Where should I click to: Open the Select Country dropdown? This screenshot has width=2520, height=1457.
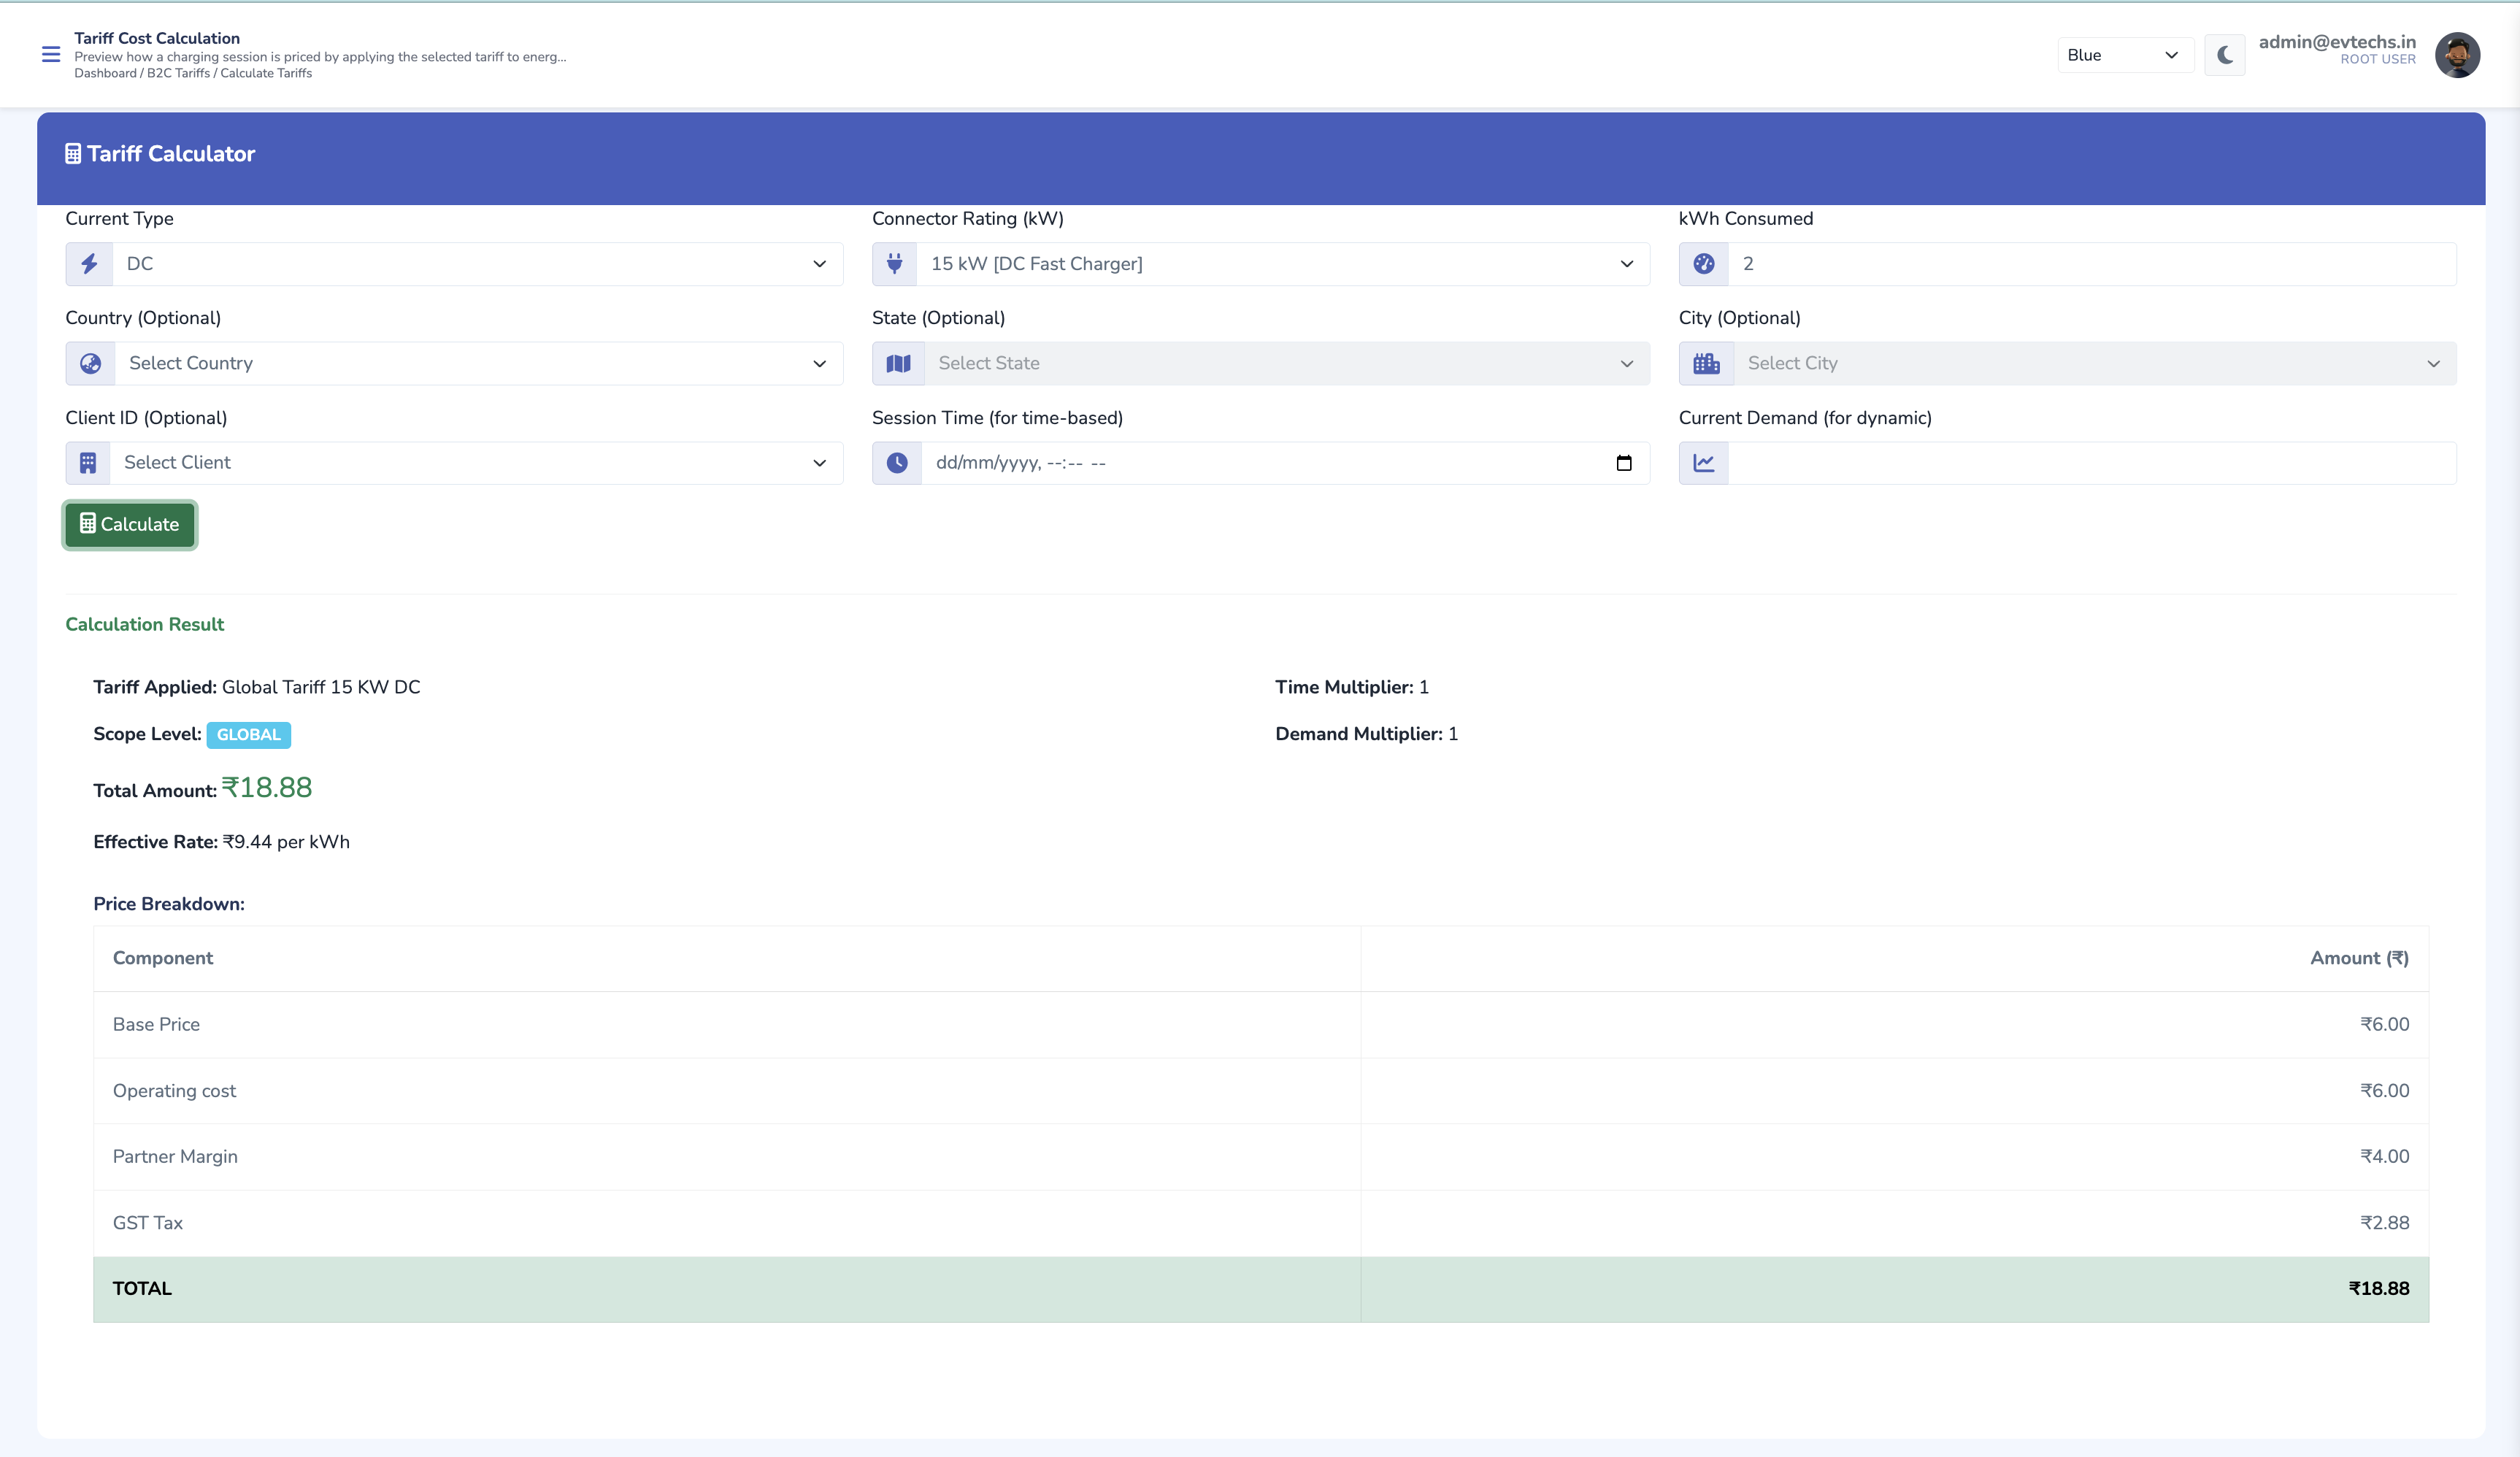point(478,364)
